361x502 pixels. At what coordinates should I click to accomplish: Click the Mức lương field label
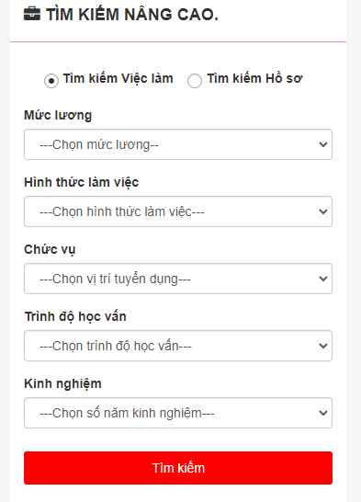[x=58, y=115]
